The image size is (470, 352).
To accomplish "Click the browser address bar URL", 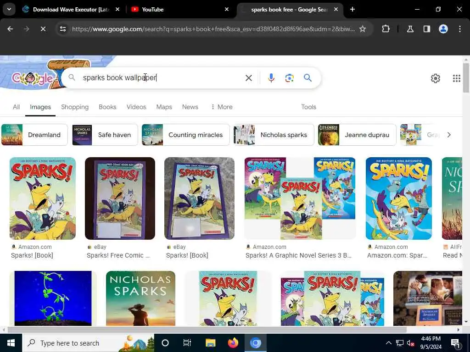I will 213,29.
